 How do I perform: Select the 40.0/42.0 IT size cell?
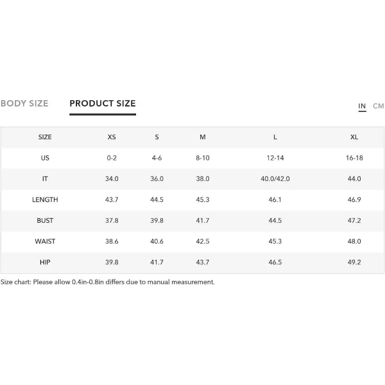(275, 179)
